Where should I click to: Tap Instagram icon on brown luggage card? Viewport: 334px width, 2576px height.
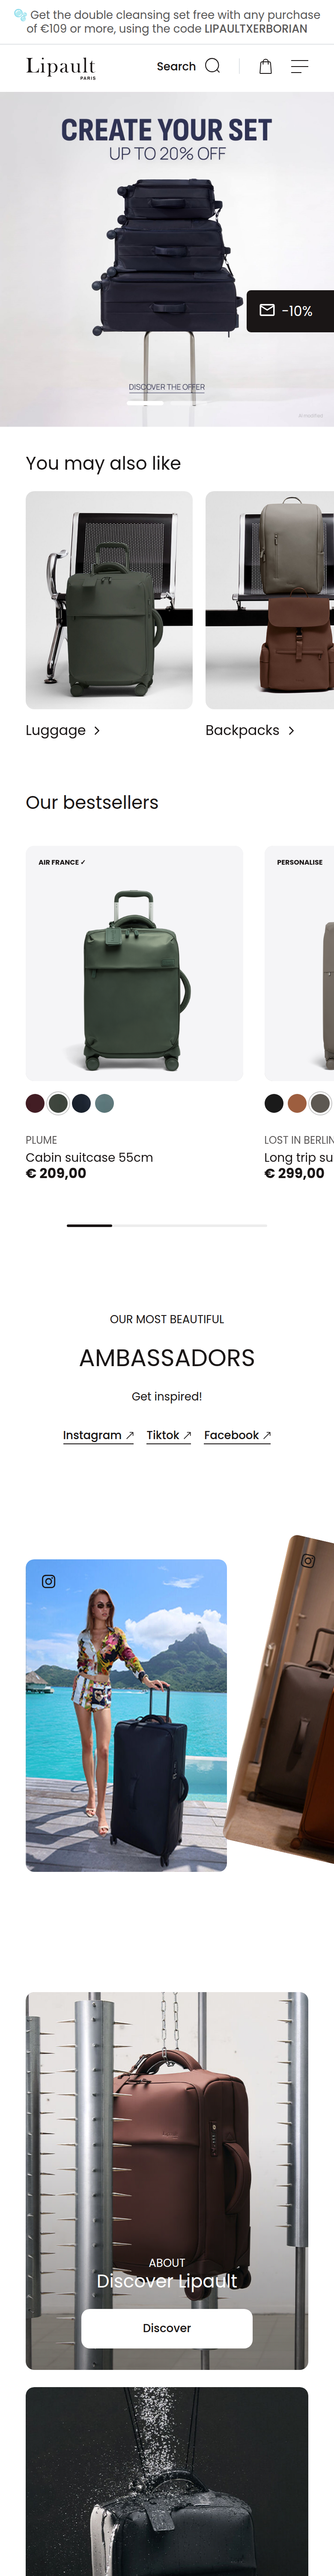[x=308, y=1560]
